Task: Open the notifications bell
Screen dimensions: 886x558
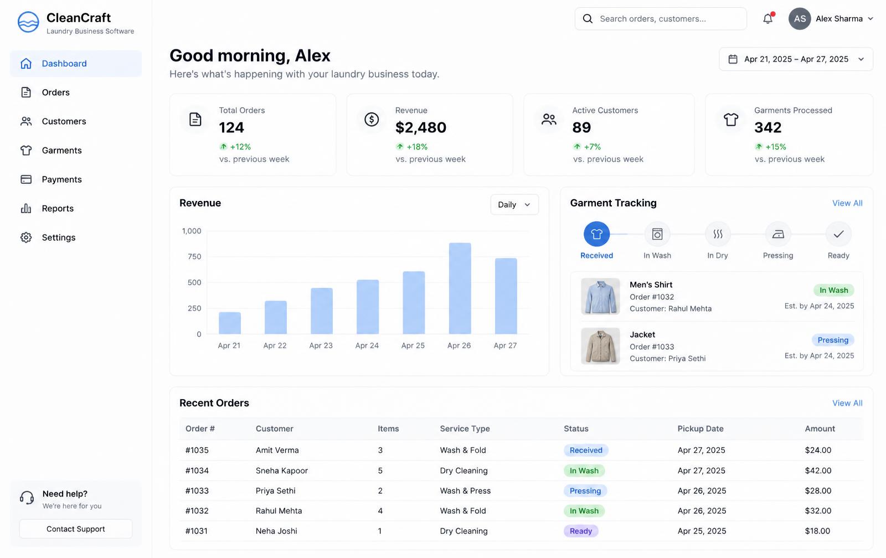Action: [x=768, y=18]
